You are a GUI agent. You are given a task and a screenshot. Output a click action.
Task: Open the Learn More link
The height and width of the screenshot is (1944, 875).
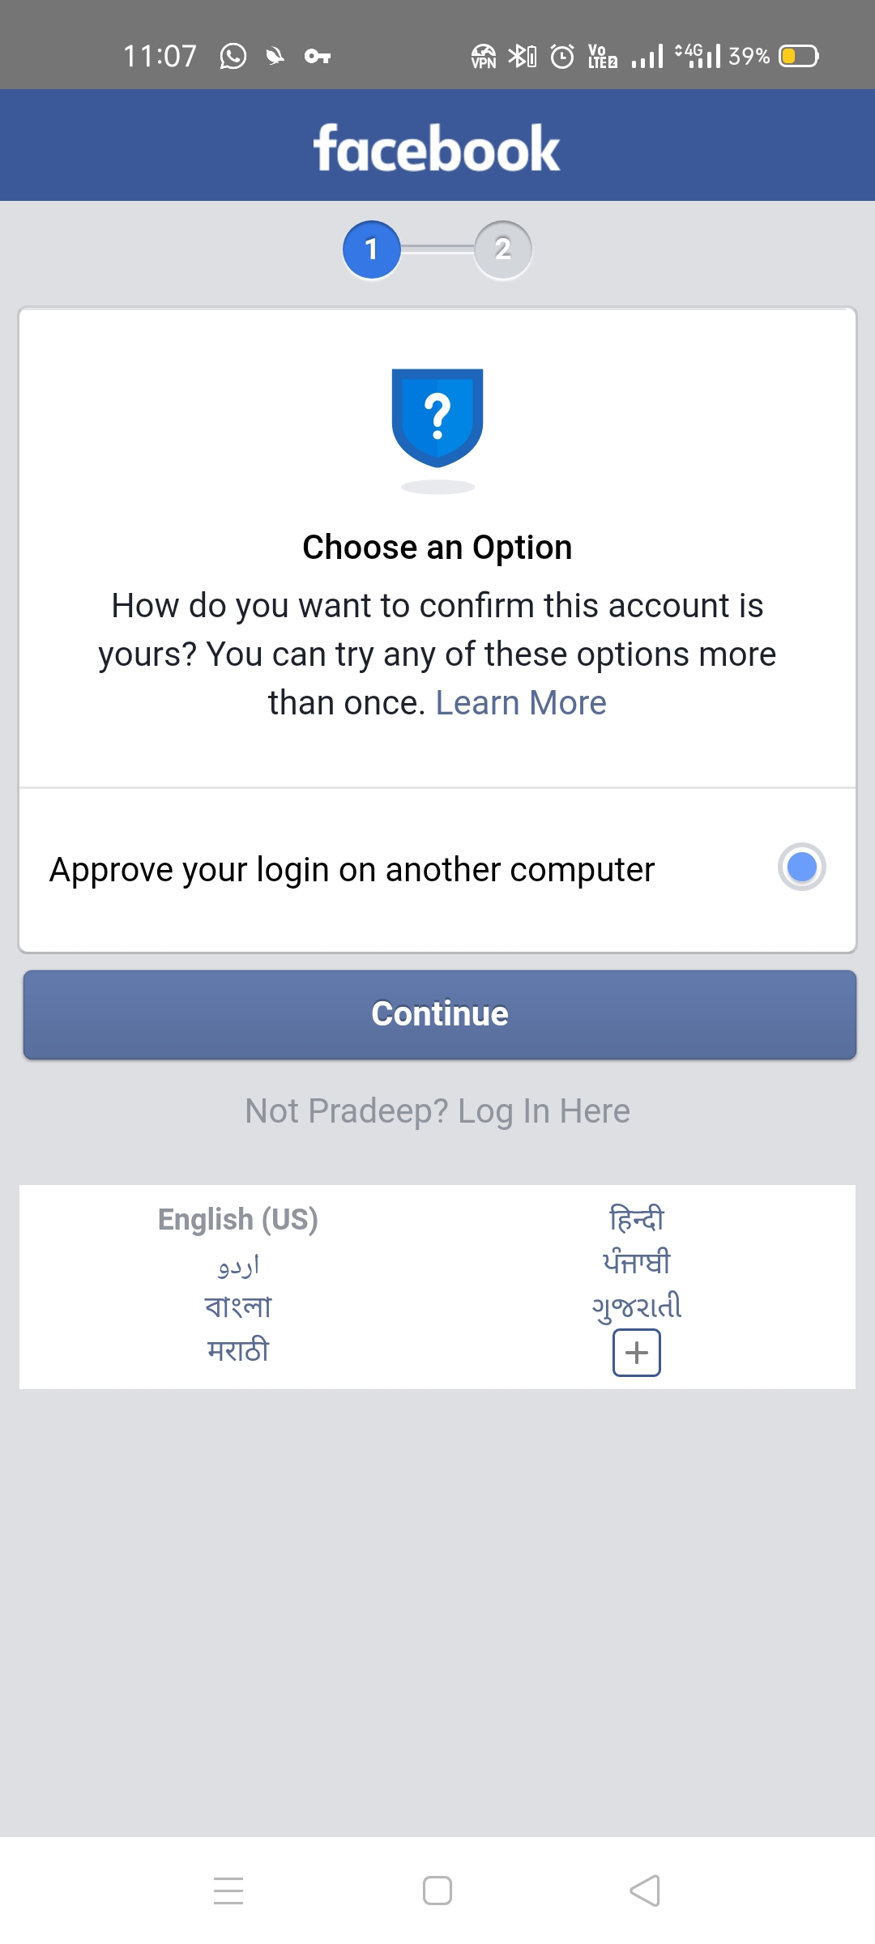[521, 703]
